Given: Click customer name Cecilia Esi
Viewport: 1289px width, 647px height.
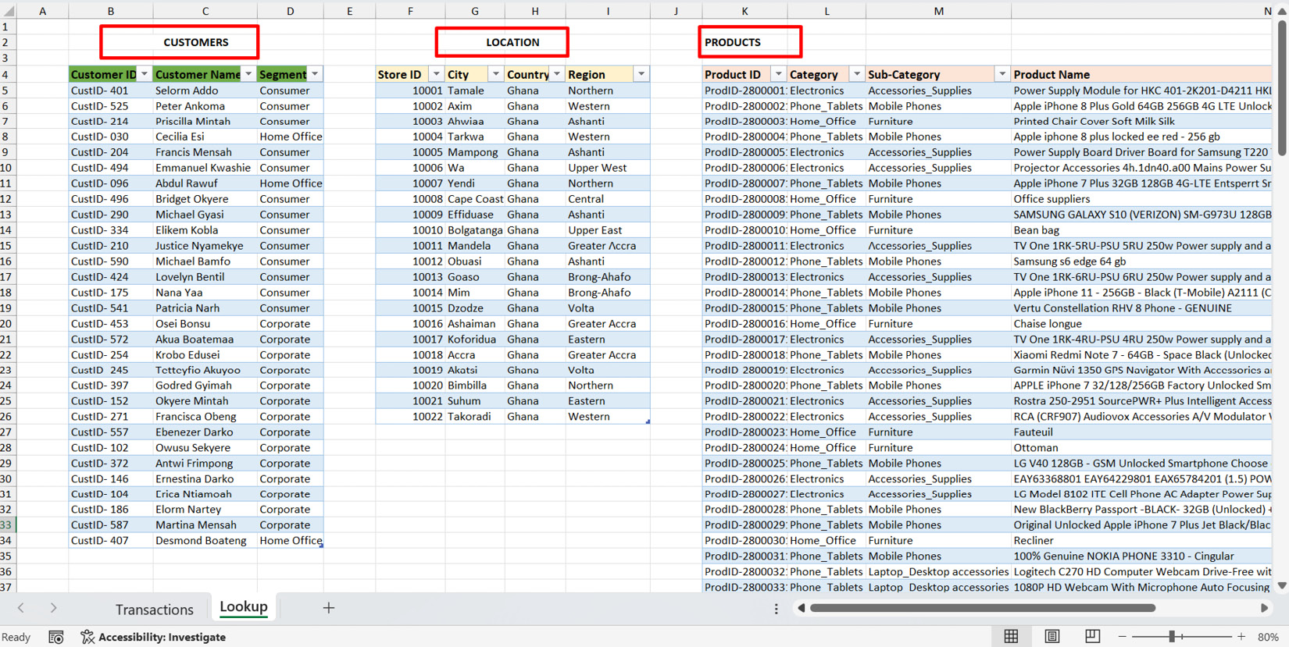Looking at the screenshot, I should point(205,137).
